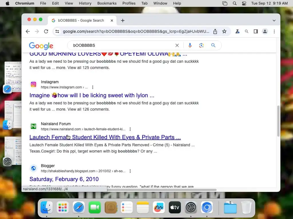Click the horizontal scrollbar at page bottom
Viewport: 293px width, 219px height.
(x=162, y=190)
